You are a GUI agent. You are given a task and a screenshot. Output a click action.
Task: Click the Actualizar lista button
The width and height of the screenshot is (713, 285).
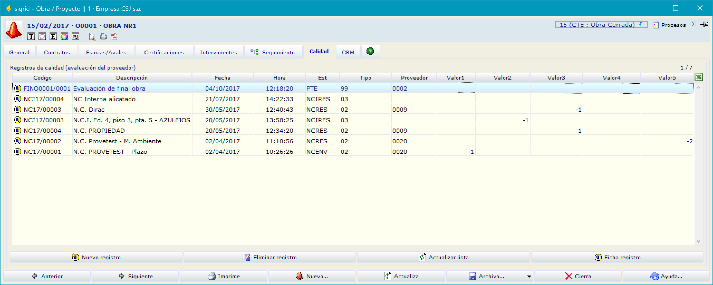tap(444, 257)
